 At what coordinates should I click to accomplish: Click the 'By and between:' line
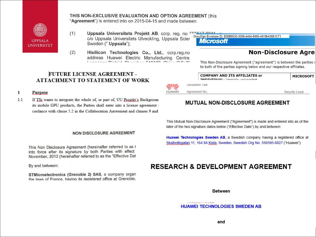(x=43, y=166)
